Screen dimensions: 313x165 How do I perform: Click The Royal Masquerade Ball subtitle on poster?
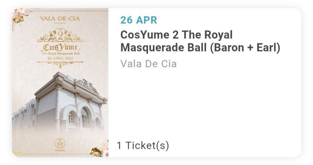click(60, 53)
